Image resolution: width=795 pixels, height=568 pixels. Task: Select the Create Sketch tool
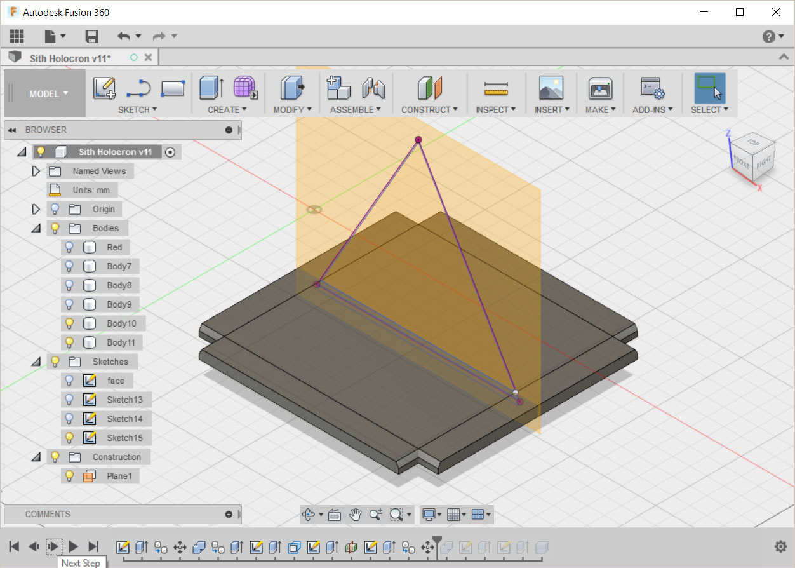104,88
